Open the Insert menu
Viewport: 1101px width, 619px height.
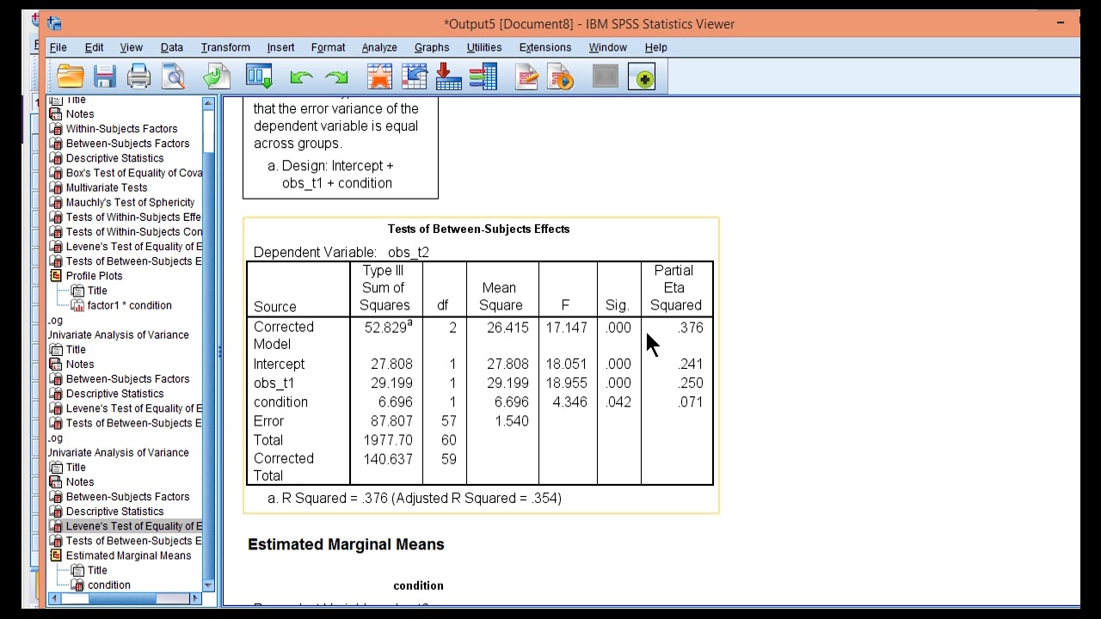click(280, 47)
